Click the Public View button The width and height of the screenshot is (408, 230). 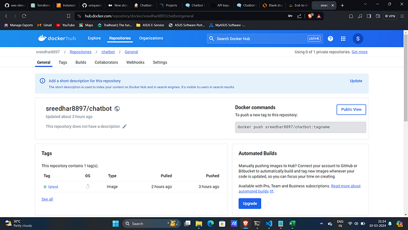point(351,109)
